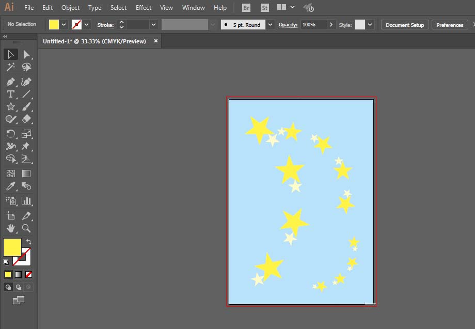Open the Object menu

70,8
